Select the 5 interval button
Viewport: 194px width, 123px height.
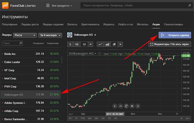tap(70, 44)
